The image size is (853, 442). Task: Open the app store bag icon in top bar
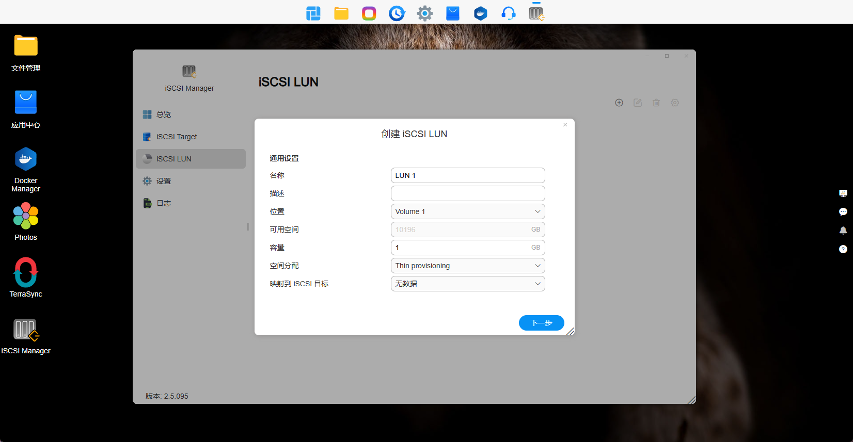point(453,13)
